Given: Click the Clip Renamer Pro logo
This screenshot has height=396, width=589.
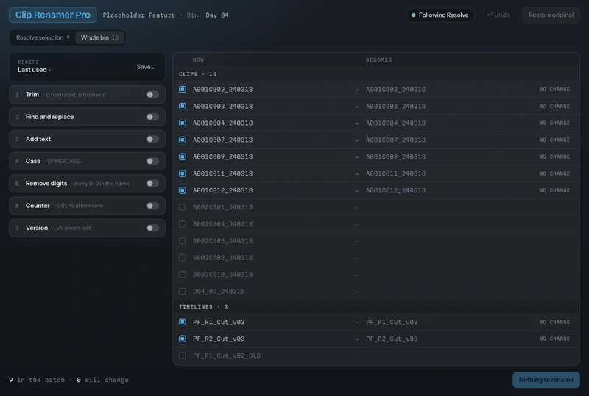Looking at the screenshot, I should [x=52, y=15].
